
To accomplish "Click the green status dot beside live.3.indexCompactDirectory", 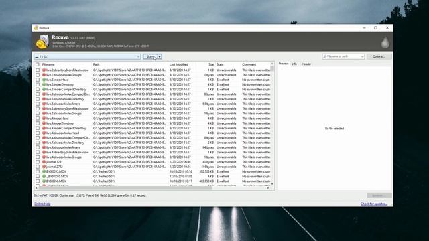I will [44, 89].
